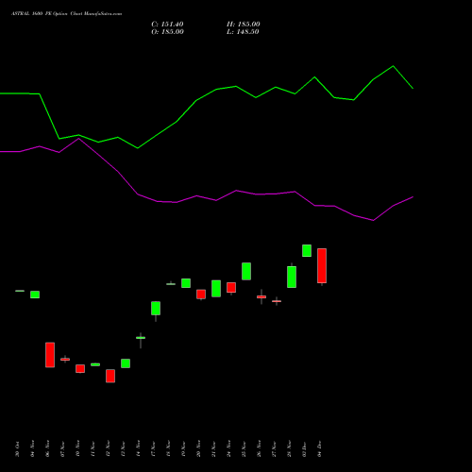Select the green candlestick above 25 Nov
472x472 pixels.
pyautogui.click(x=246, y=271)
